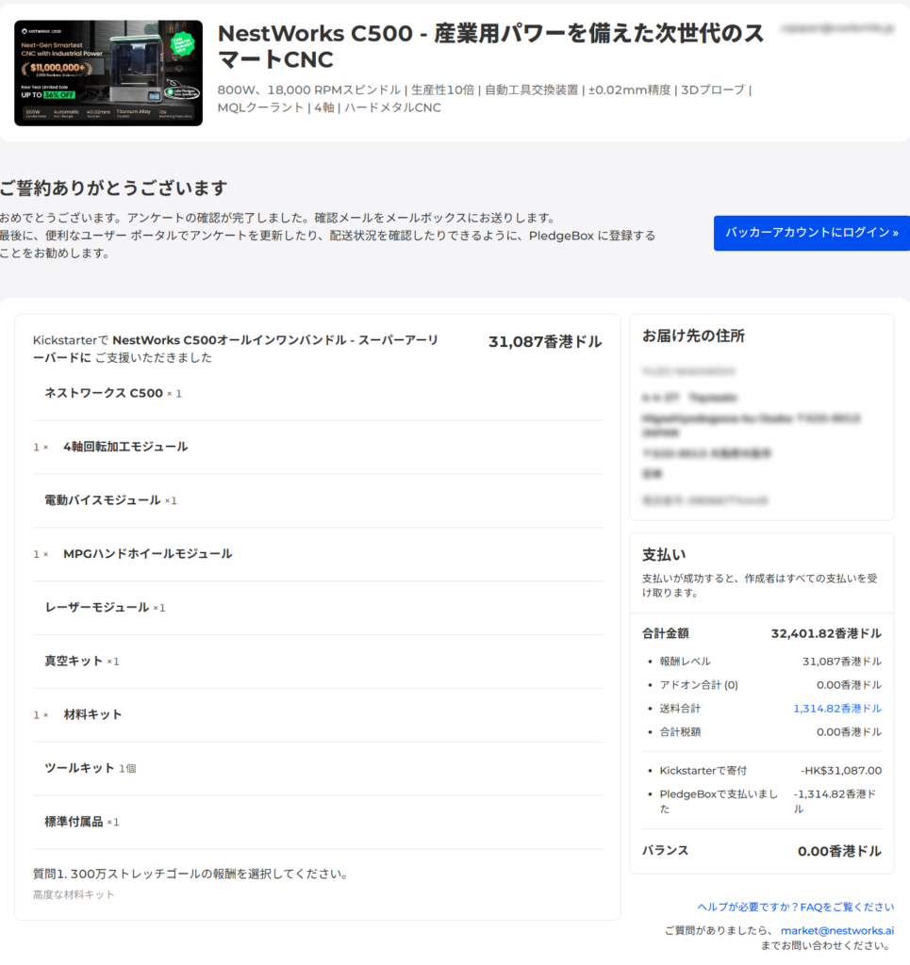The width and height of the screenshot is (910, 965).
Task: Click the NestWorks C500 page title heading
Action: coord(490,46)
